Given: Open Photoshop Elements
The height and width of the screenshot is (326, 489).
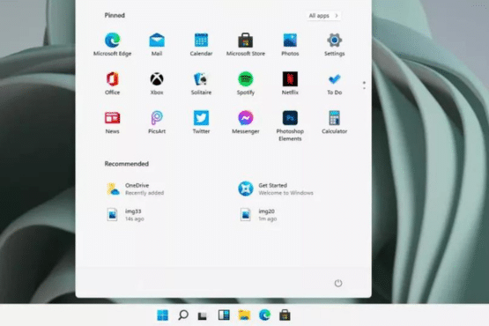Looking at the screenshot, I should click(x=290, y=126).
